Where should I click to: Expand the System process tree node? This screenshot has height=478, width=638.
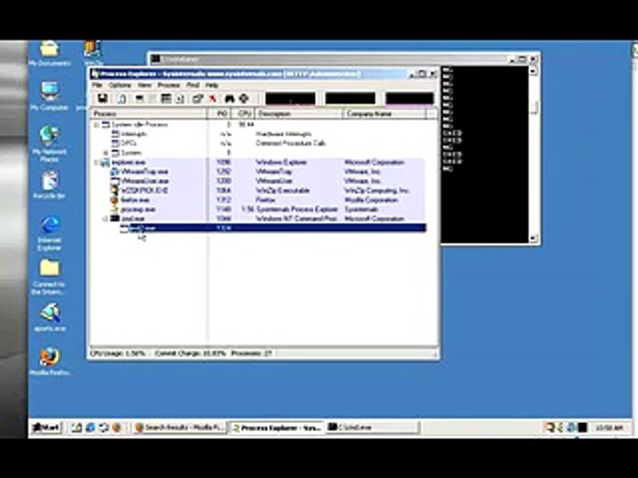click(106, 153)
